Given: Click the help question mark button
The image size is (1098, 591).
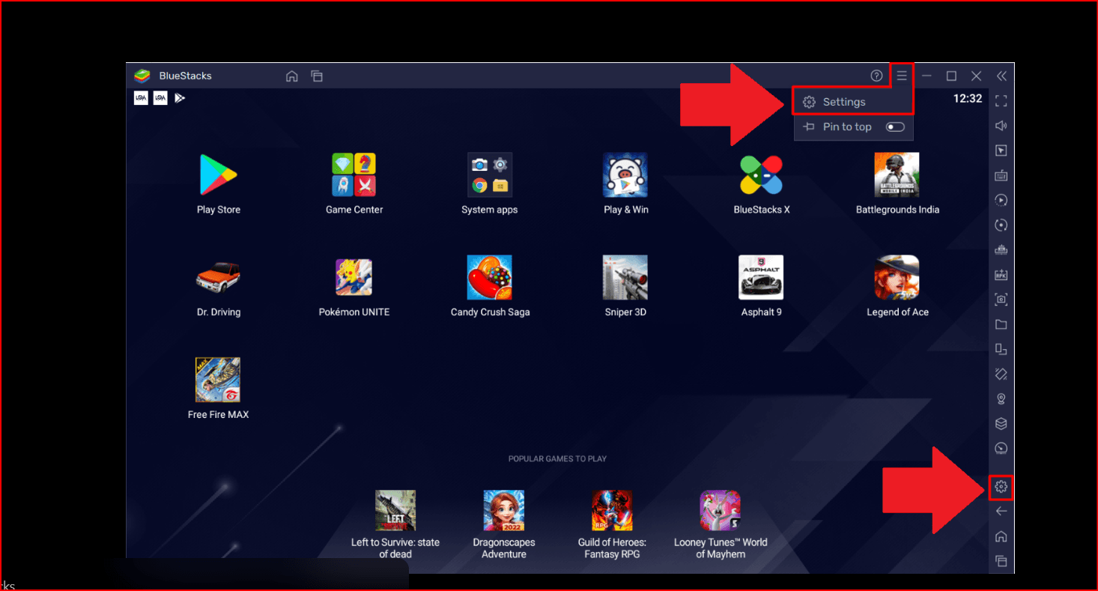Looking at the screenshot, I should tap(876, 76).
